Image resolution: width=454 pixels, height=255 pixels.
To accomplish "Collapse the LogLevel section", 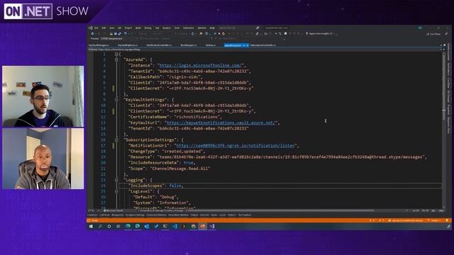I will pyautogui.click(x=116, y=191).
